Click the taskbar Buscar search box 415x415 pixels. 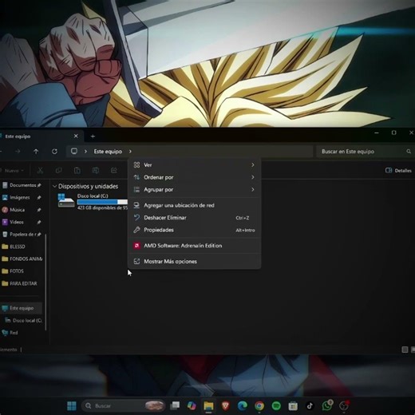tap(124, 405)
